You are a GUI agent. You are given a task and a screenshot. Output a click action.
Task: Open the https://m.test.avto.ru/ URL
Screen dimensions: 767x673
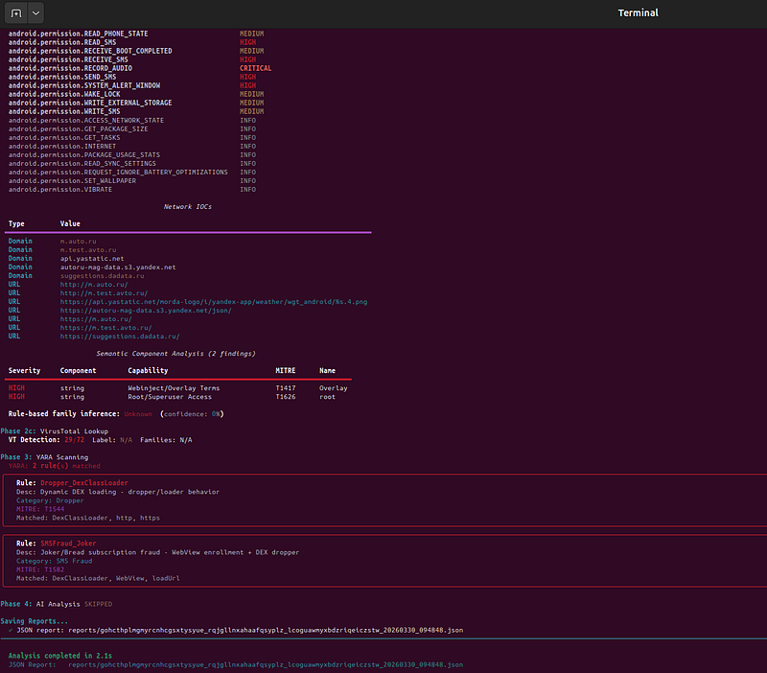(105, 328)
